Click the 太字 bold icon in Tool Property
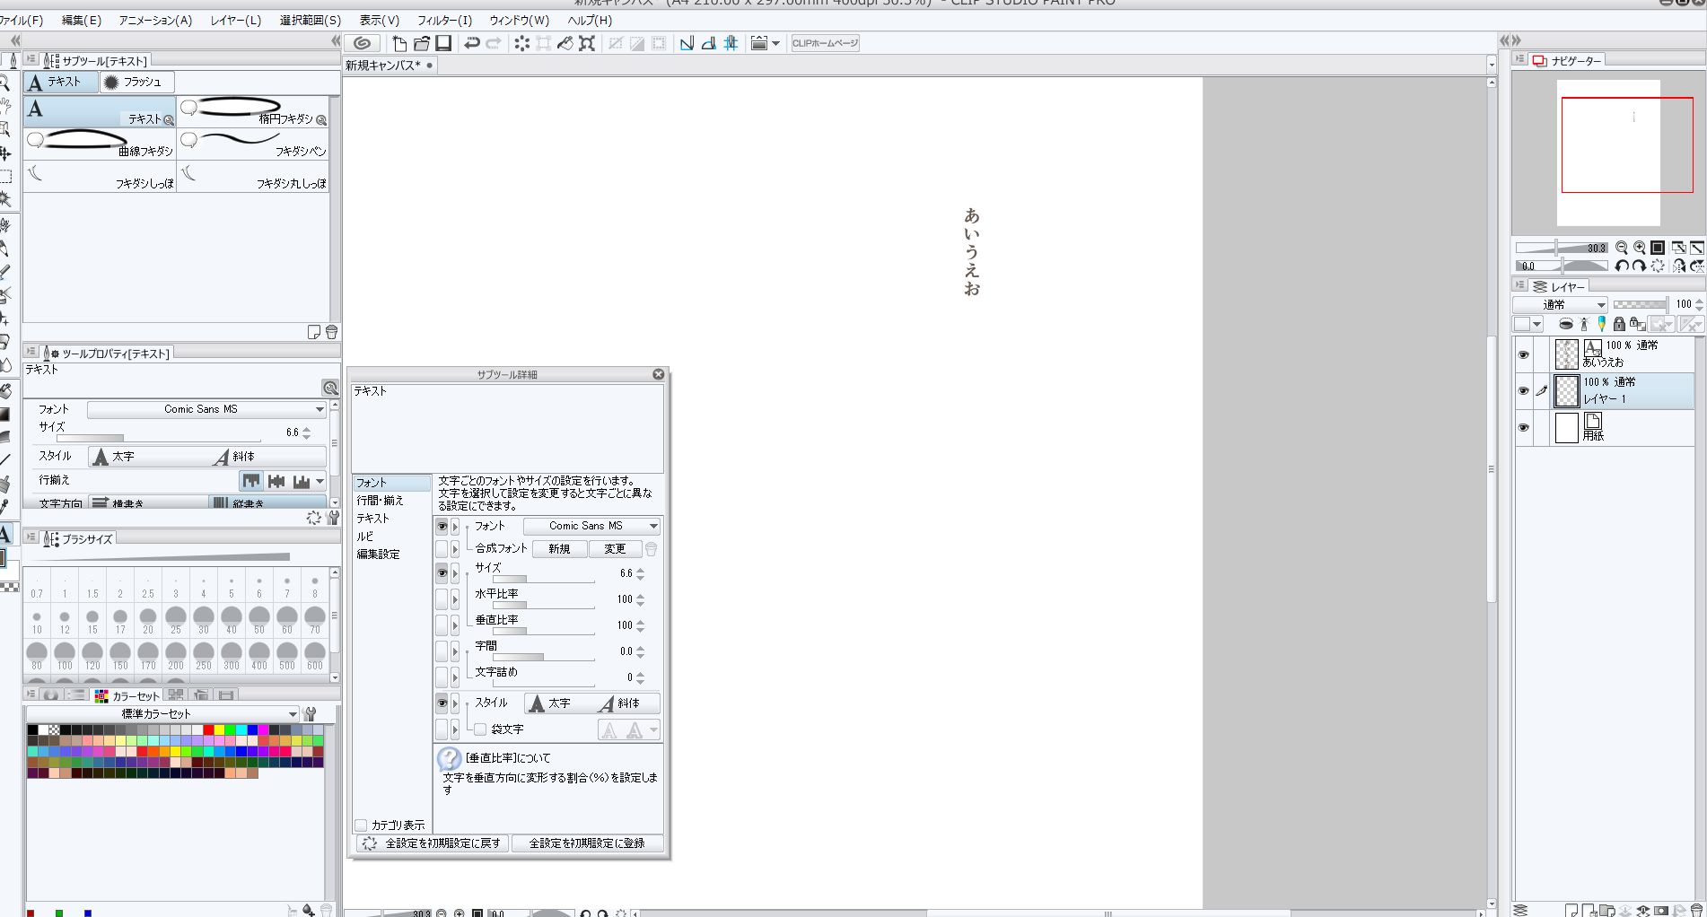The image size is (1707, 917). [x=114, y=457]
